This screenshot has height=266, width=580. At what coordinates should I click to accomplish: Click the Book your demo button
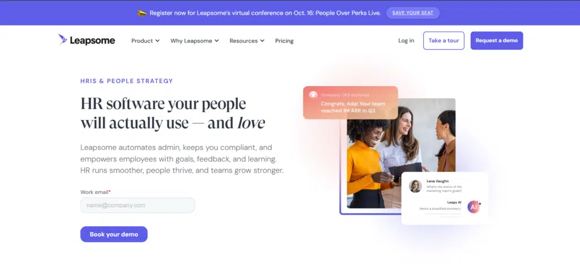(x=114, y=234)
